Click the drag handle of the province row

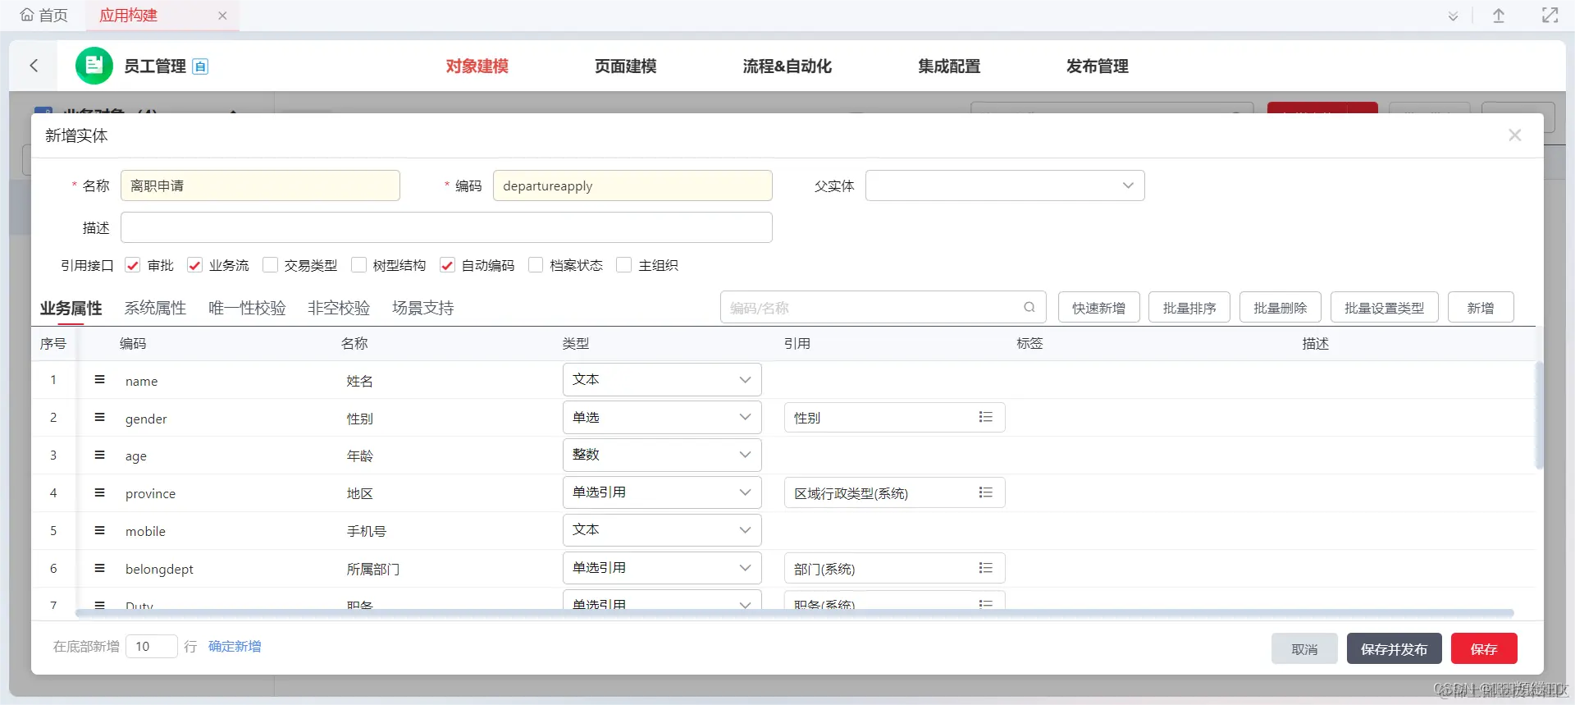point(99,492)
